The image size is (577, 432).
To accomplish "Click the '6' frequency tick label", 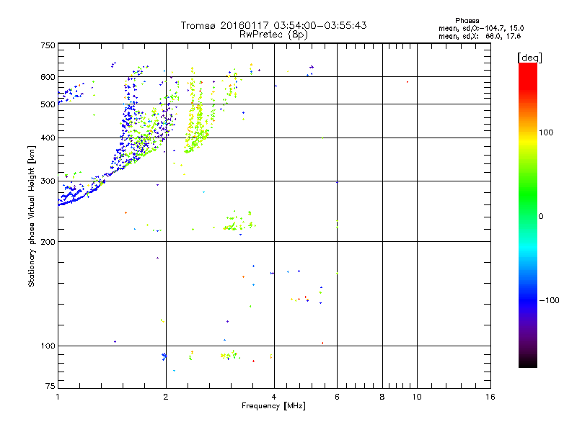I will tap(338, 397).
